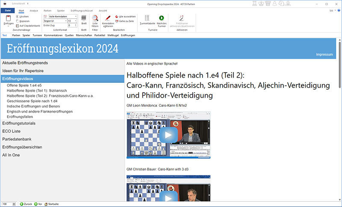Select the Quellen database tab
Viewport: 342px width, 207px height.
[69, 35]
